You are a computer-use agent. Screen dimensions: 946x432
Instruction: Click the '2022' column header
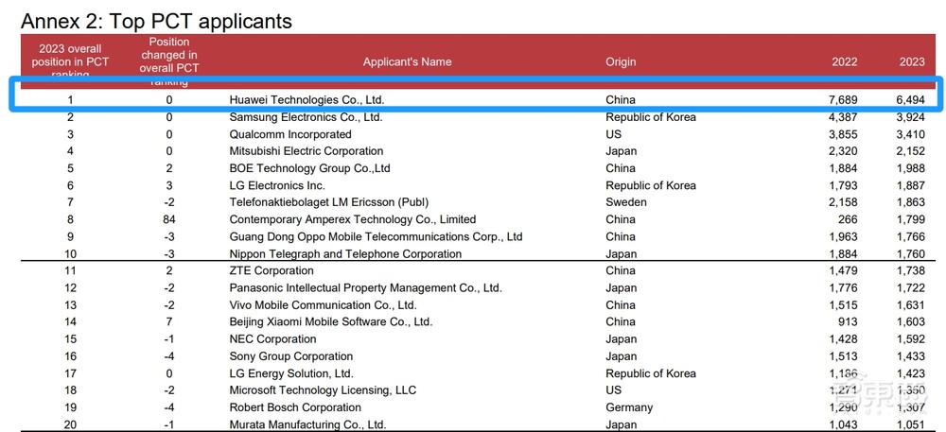point(844,62)
